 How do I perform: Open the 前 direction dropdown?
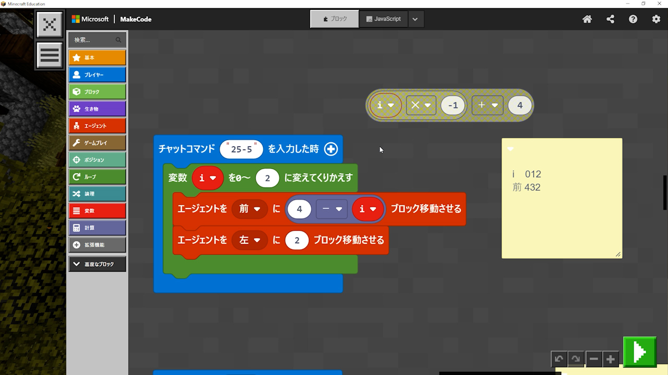249,209
